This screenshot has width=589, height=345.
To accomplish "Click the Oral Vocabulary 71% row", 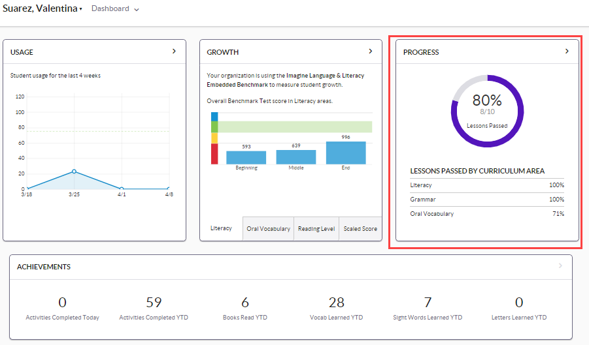I will (486, 214).
